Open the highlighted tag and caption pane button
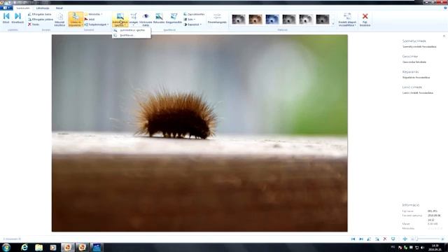 tap(76, 20)
